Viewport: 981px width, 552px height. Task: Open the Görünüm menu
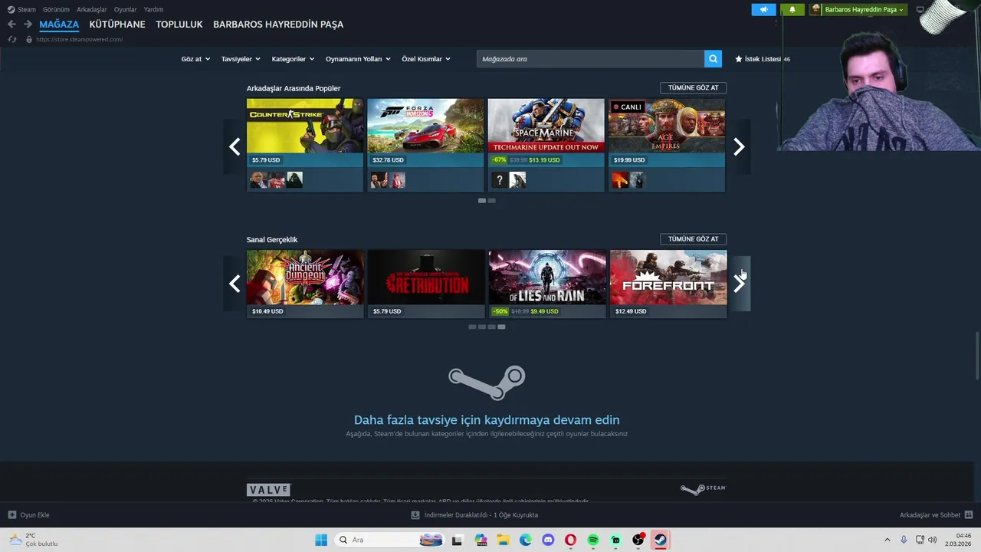click(x=56, y=9)
